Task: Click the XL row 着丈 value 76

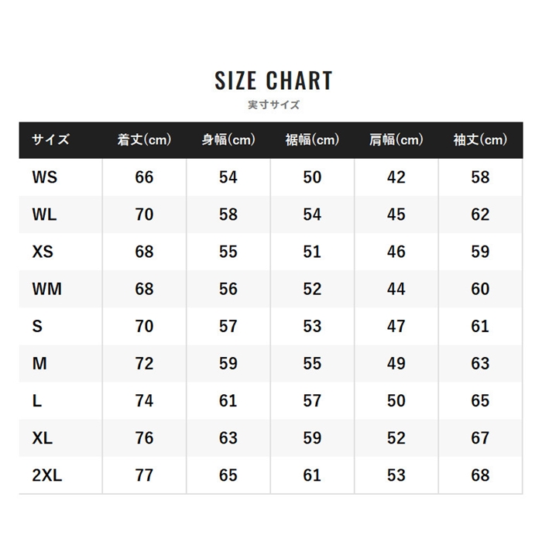Action: (144, 438)
